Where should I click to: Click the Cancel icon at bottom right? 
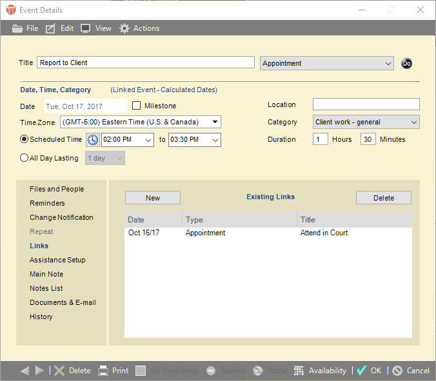coord(397,371)
